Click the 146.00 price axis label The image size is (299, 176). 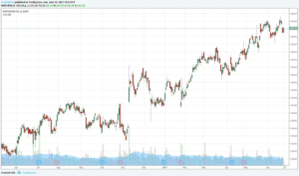294,90
